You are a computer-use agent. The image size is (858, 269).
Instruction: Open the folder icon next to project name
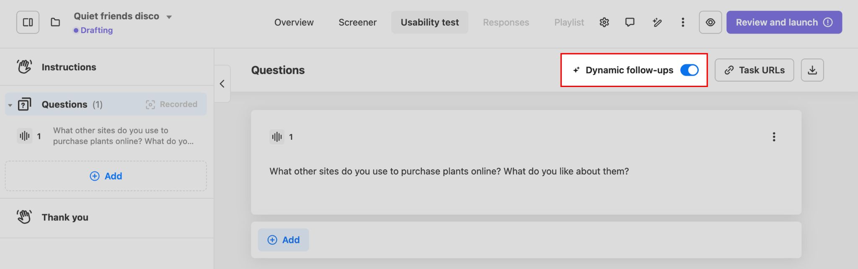click(55, 22)
